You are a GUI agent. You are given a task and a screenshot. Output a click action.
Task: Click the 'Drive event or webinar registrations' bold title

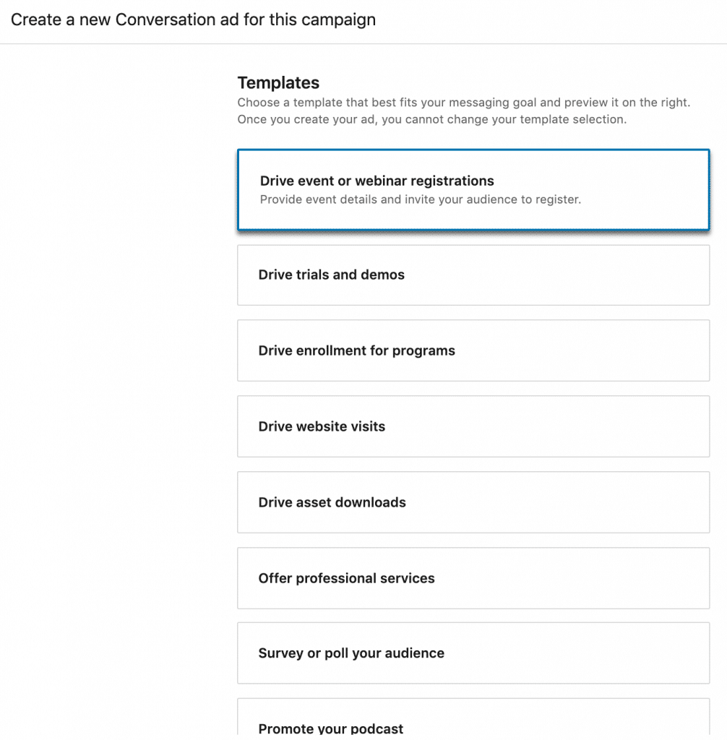(377, 181)
